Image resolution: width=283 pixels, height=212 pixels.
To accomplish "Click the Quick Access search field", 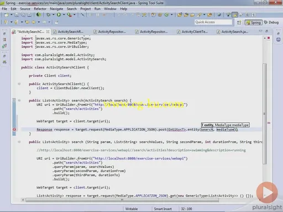I will click(x=213, y=22).
